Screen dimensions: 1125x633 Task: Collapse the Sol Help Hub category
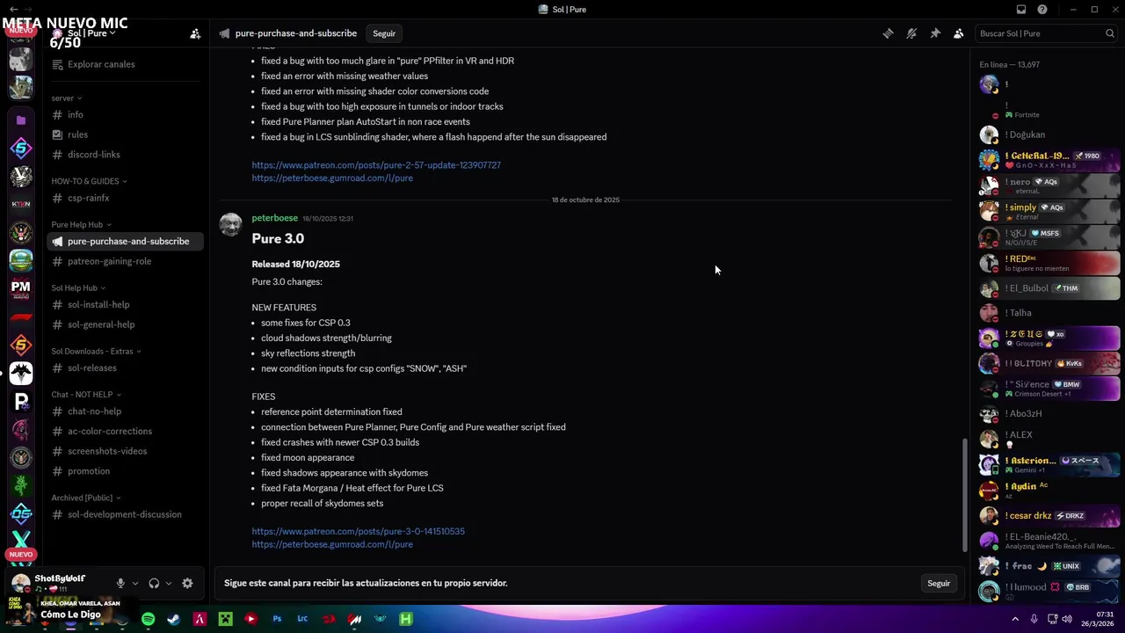click(78, 287)
